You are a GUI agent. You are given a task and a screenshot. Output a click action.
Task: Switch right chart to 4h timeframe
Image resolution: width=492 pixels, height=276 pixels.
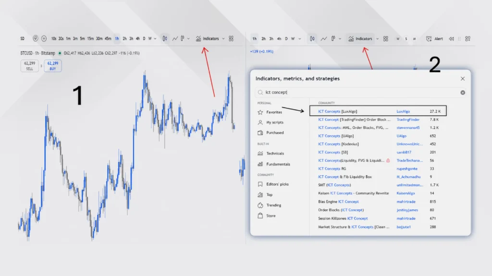pos(279,38)
